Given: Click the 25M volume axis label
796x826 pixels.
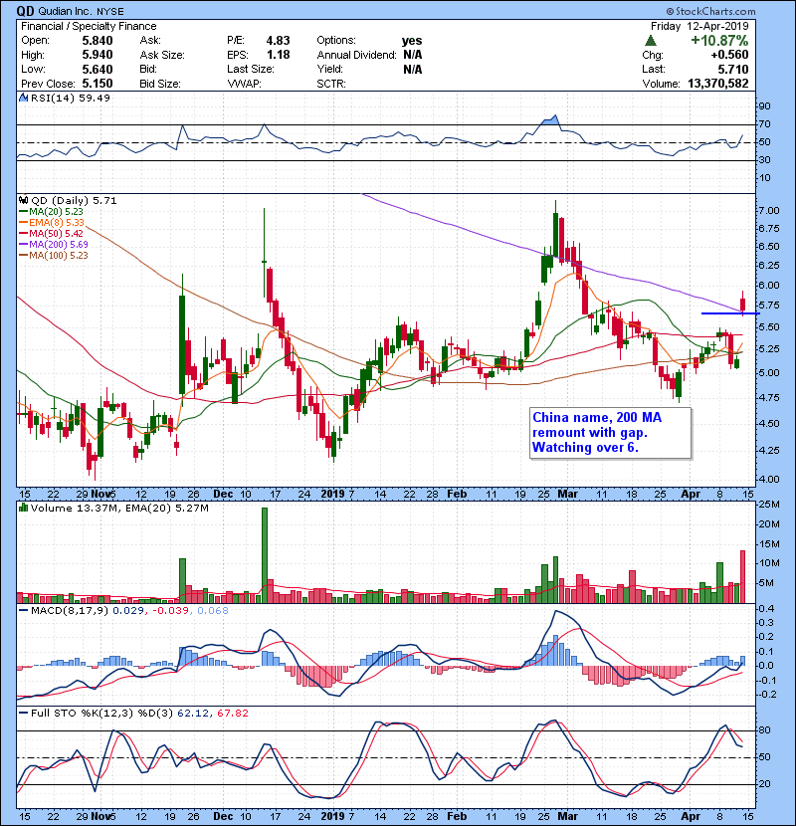Looking at the screenshot, I should (x=769, y=505).
